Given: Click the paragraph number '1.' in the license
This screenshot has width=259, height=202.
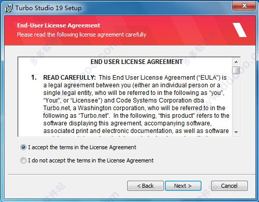Looking at the screenshot, I should [34, 78].
